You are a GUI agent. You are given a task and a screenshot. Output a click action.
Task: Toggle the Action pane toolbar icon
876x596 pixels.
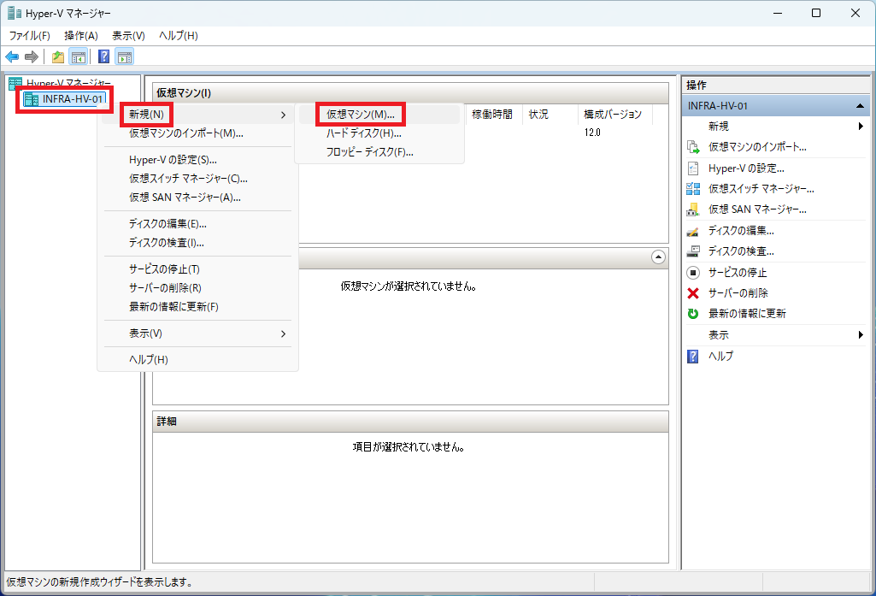coord(125,56)
